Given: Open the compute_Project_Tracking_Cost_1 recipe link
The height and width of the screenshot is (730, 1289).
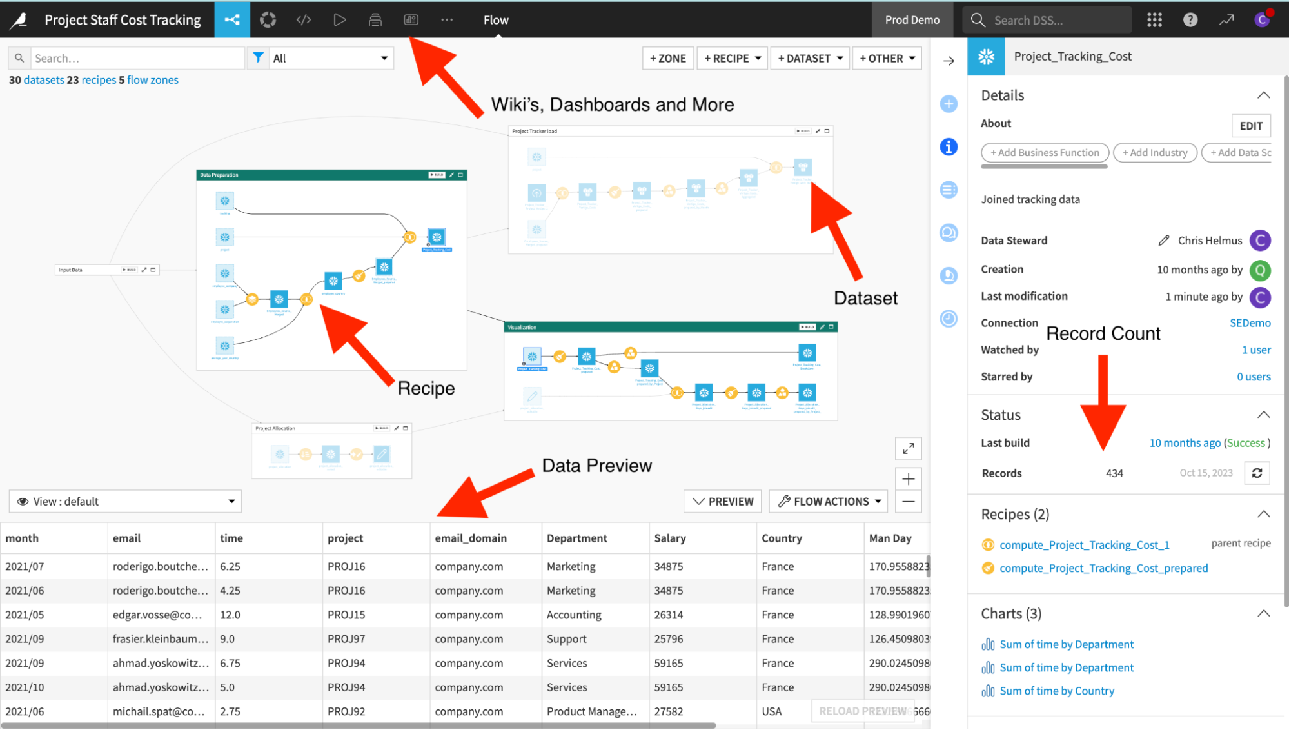Looking at the screenshot, I should click(1085, 544).
